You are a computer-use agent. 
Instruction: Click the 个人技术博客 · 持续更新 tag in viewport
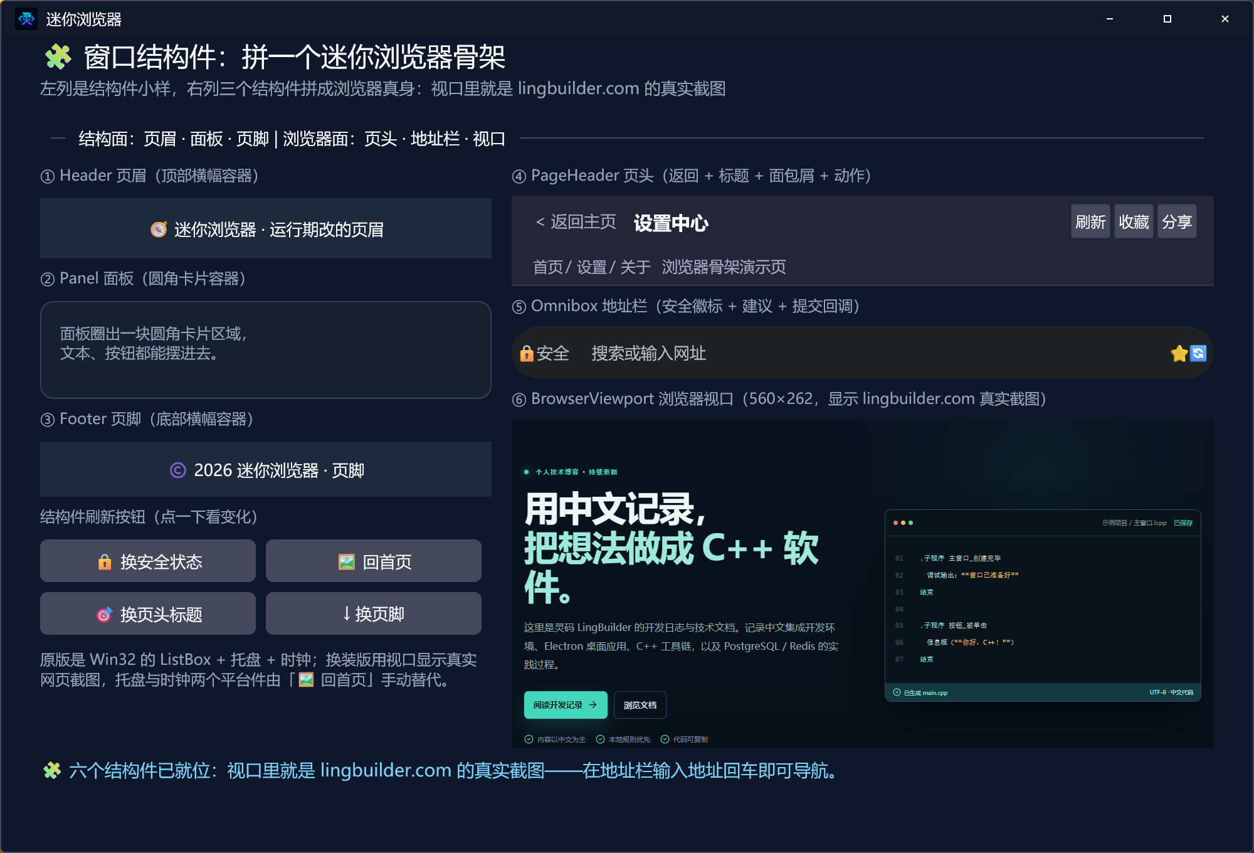click(x=571, y=472)
